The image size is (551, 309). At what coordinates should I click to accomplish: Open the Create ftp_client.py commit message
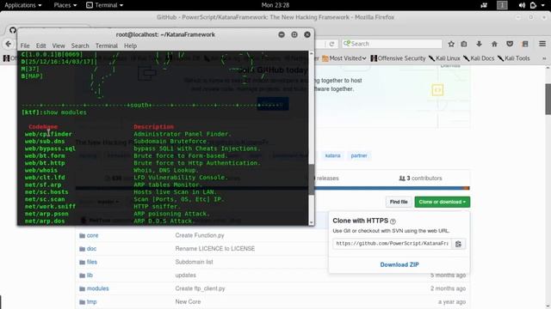[200, 288]
